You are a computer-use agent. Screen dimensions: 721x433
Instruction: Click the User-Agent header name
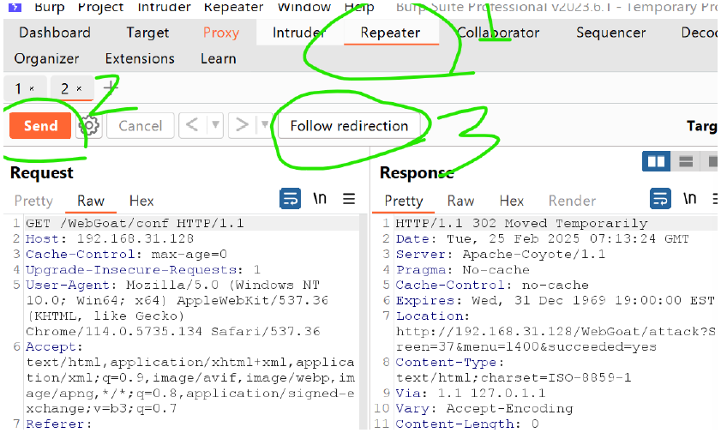click(x=68, y=285)
